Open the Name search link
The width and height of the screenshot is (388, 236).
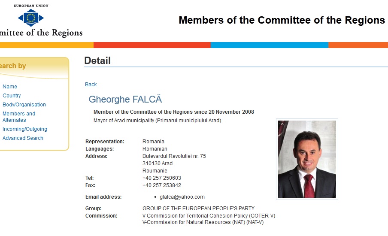click(10, 87)
